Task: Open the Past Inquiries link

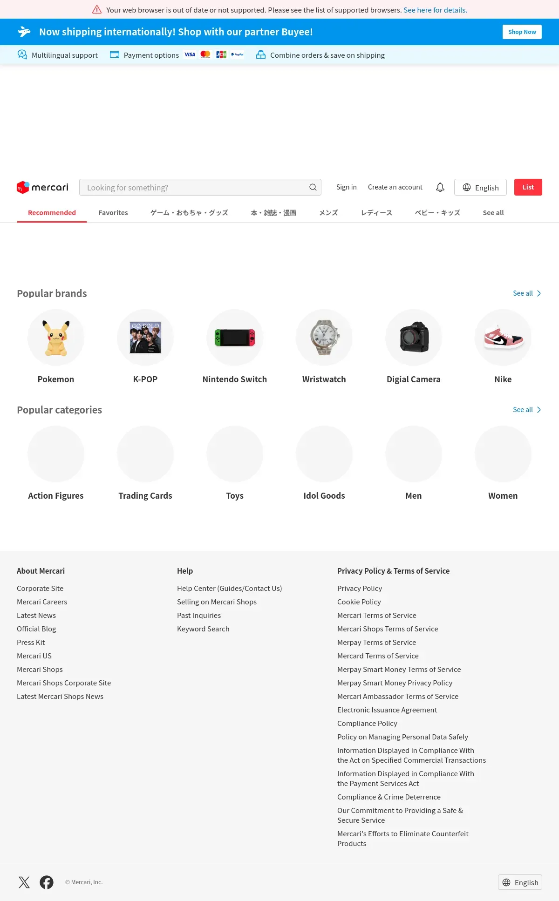Action: click(x=199, y=616)
